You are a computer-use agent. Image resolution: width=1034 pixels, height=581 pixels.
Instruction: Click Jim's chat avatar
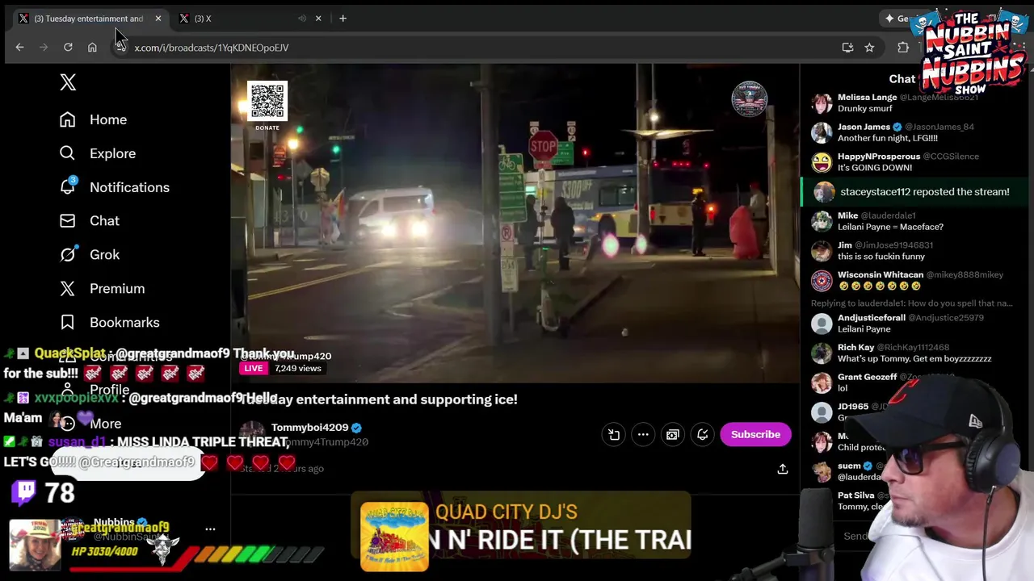822,251
